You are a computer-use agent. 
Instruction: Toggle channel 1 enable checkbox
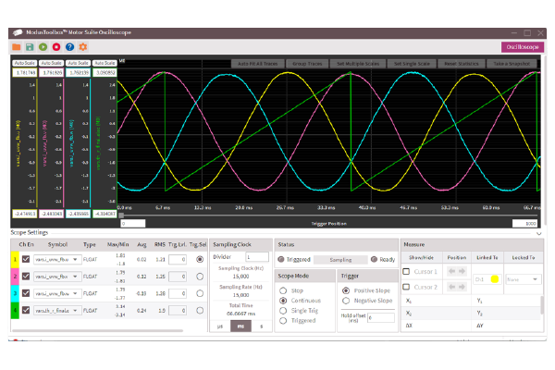pyautogui.click(x=26, y=260)
